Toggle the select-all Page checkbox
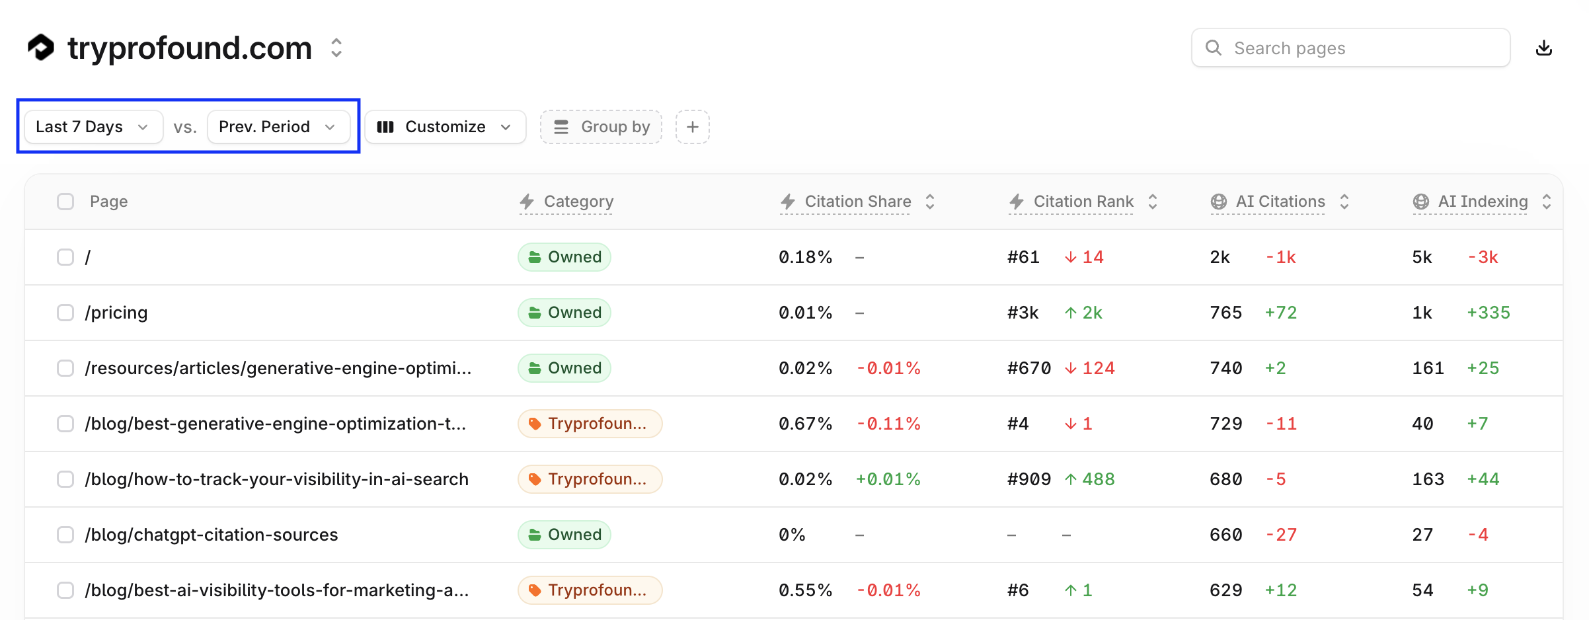This screenshot has width=1589, height=620. point(65,202)
